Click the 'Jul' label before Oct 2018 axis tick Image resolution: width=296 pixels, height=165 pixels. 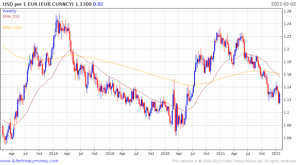[x=81, y=153]
